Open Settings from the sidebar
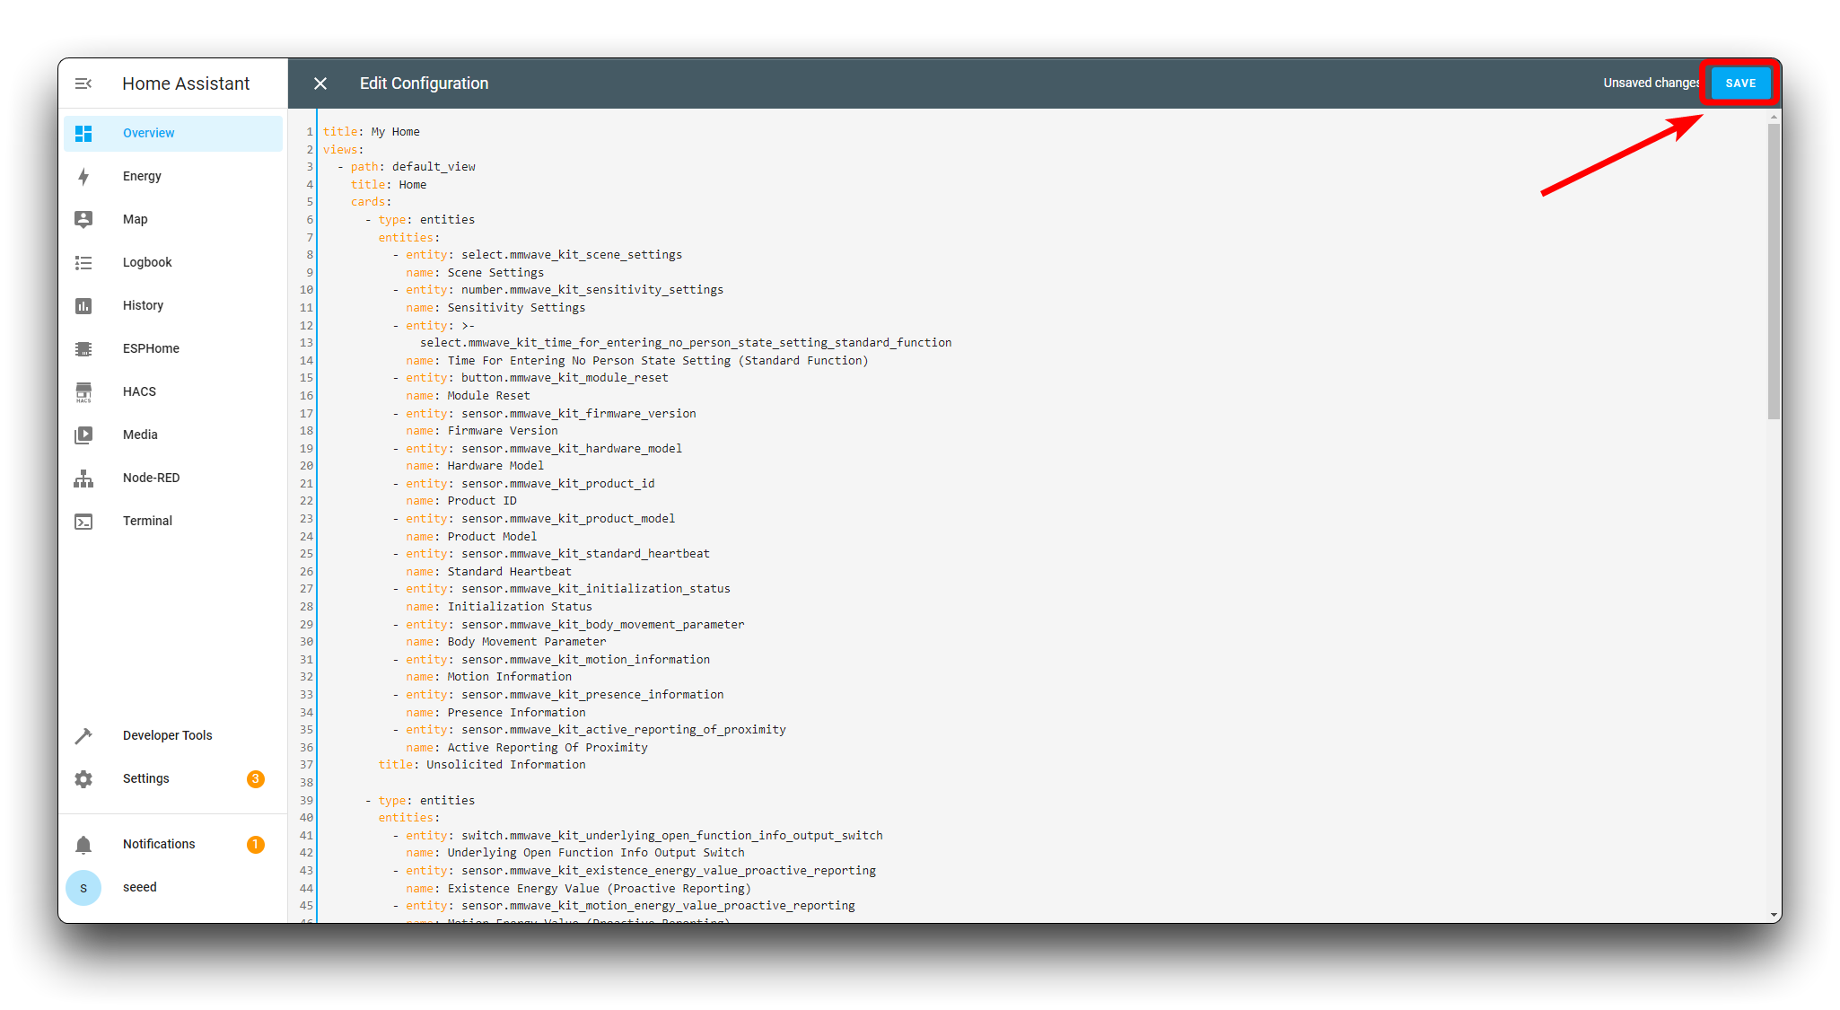The image size is (1840, 1010). point(146,778)
